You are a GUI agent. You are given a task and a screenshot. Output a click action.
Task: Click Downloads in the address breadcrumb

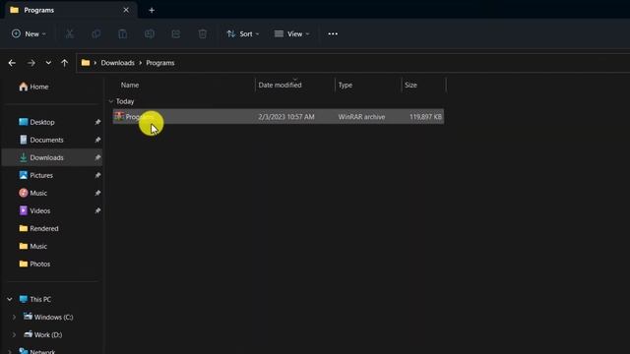pyautogui.click(x=118, y=63)
